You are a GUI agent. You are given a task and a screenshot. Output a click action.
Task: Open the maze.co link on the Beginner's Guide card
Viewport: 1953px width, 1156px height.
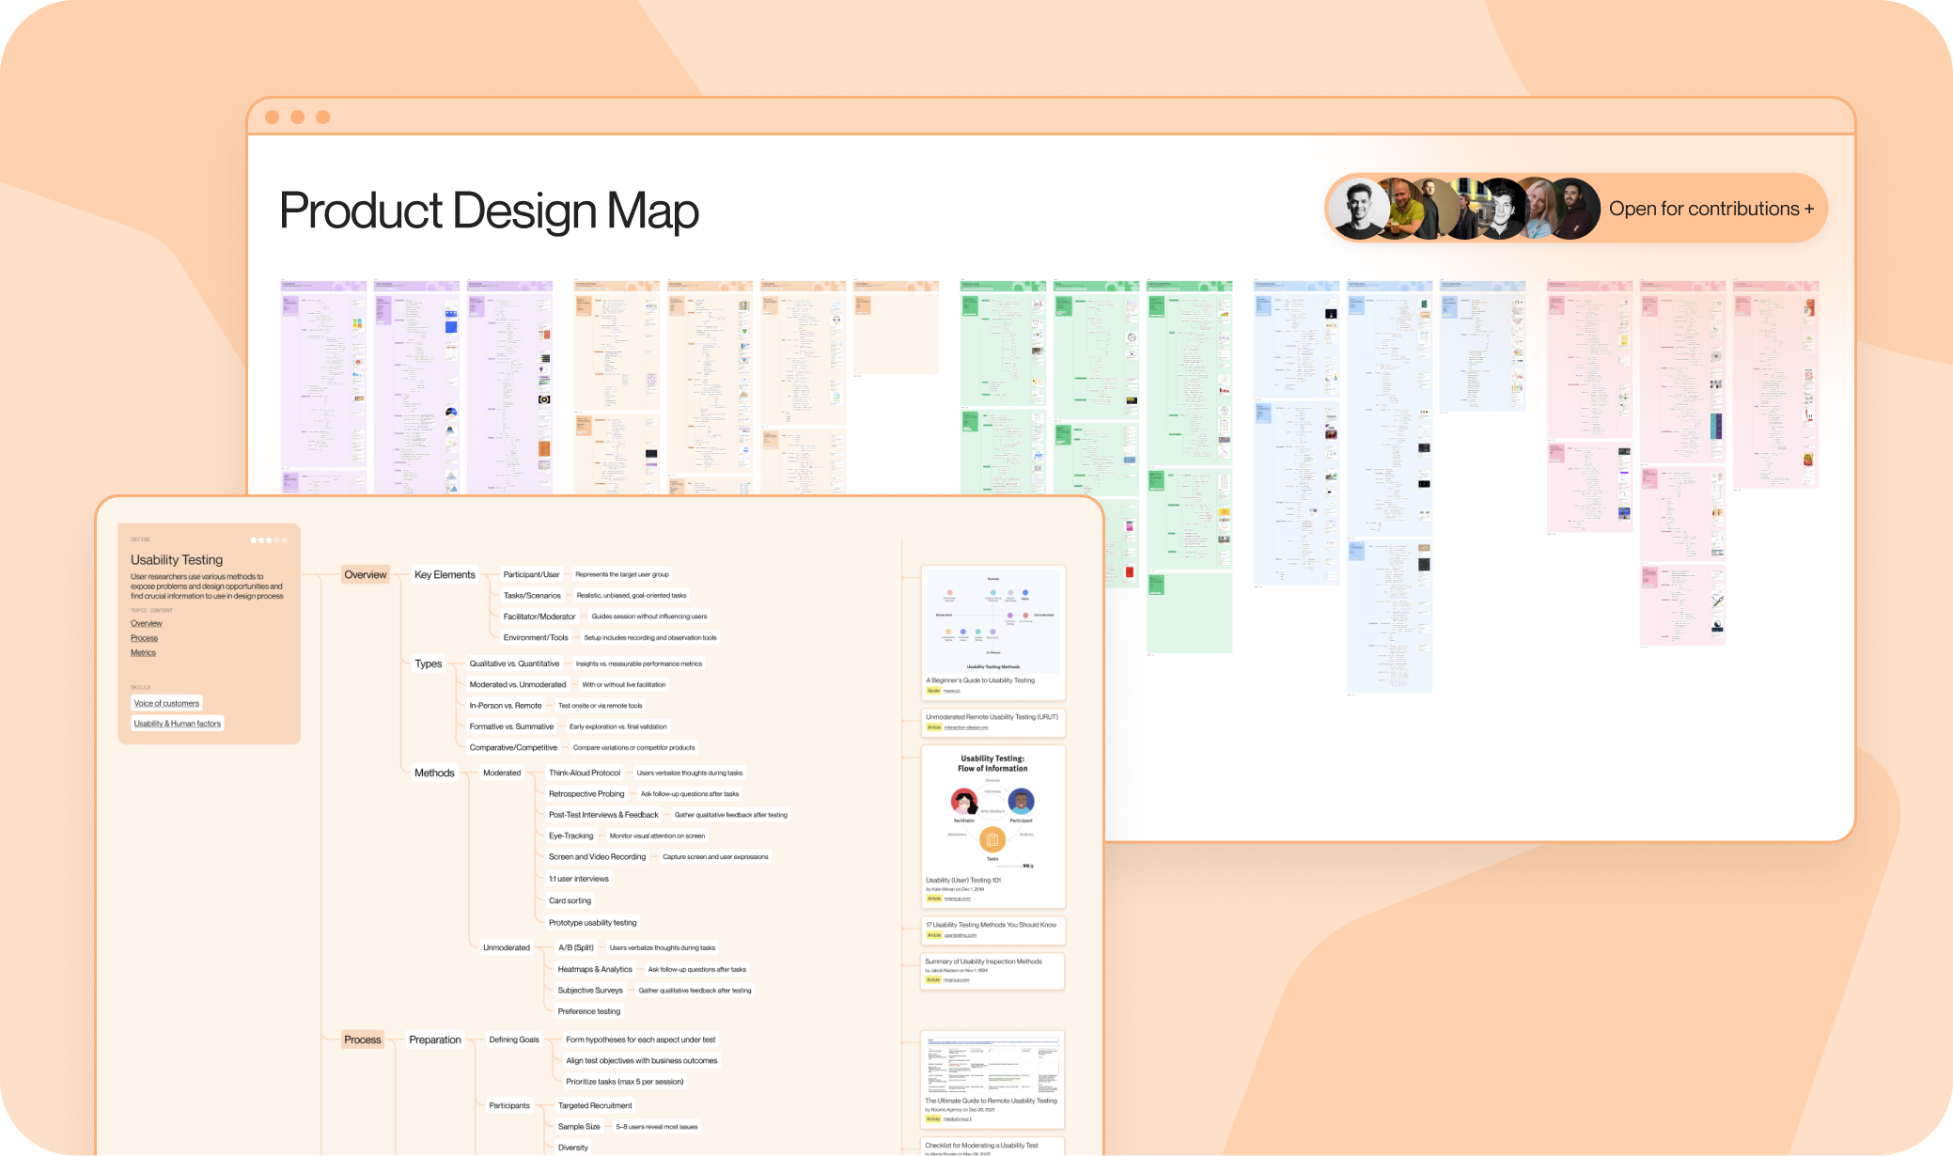point(954,690)
